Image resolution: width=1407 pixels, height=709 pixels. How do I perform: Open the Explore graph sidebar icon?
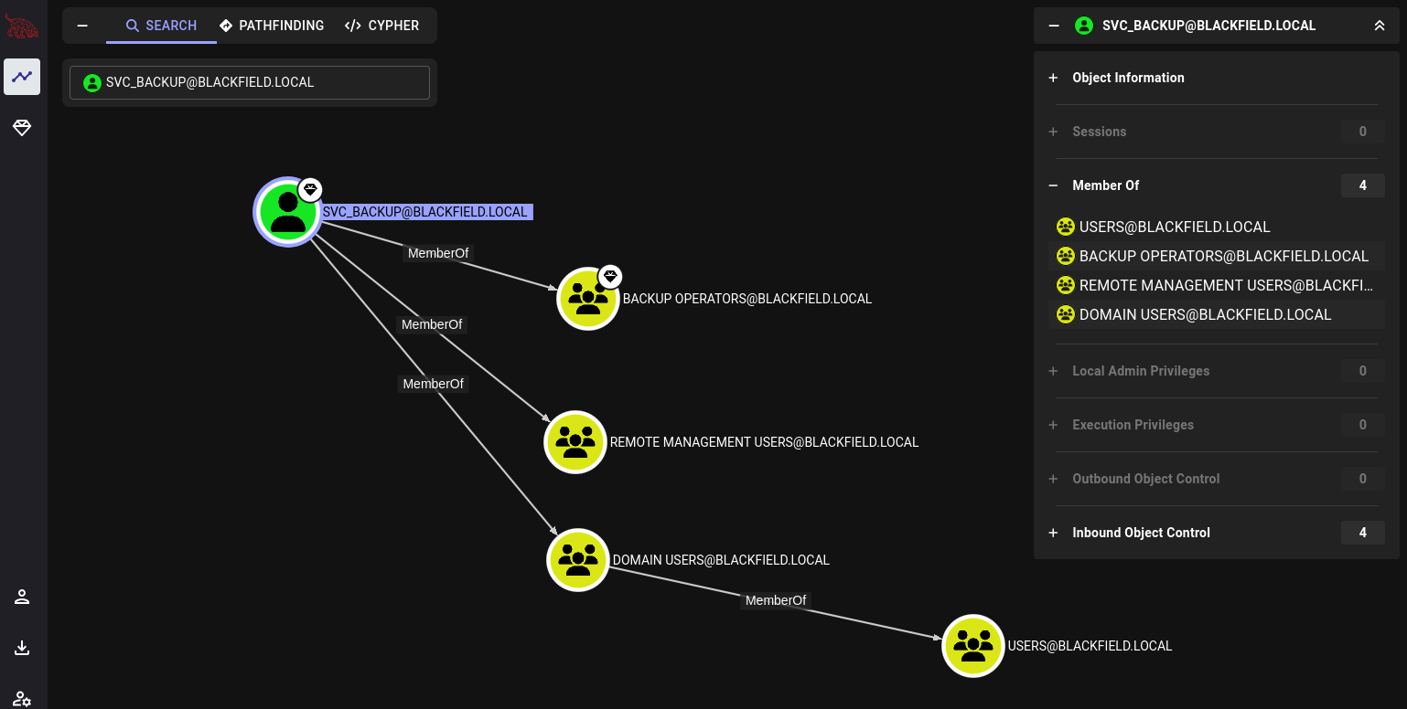pos(22,77)
